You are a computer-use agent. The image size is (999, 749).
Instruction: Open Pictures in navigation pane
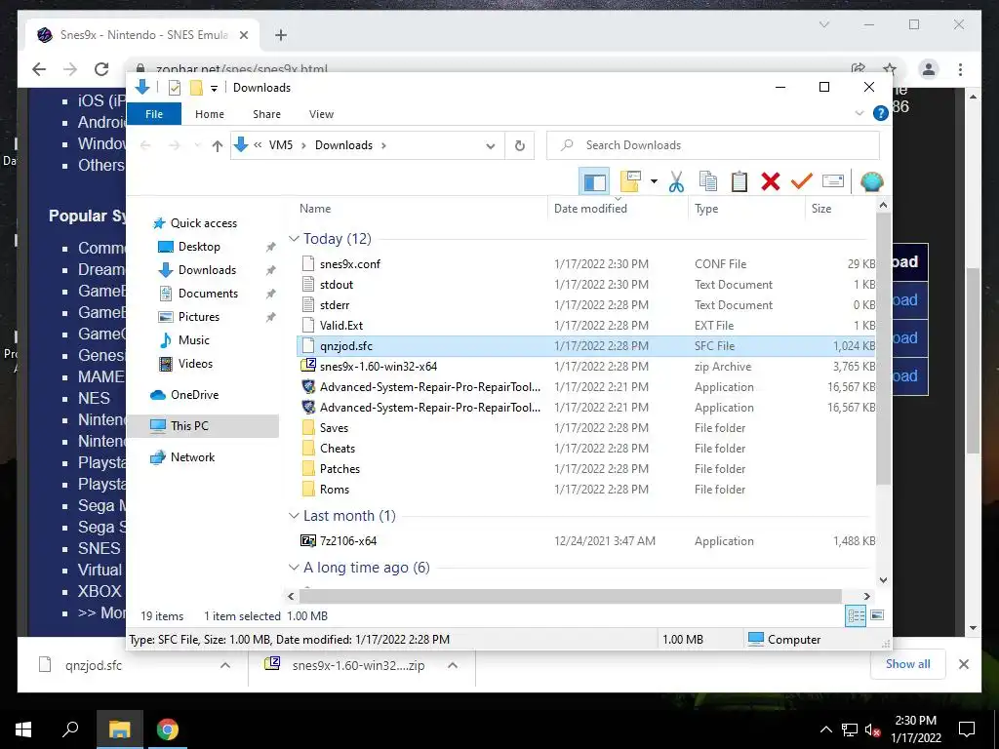[x=198, y=317]
